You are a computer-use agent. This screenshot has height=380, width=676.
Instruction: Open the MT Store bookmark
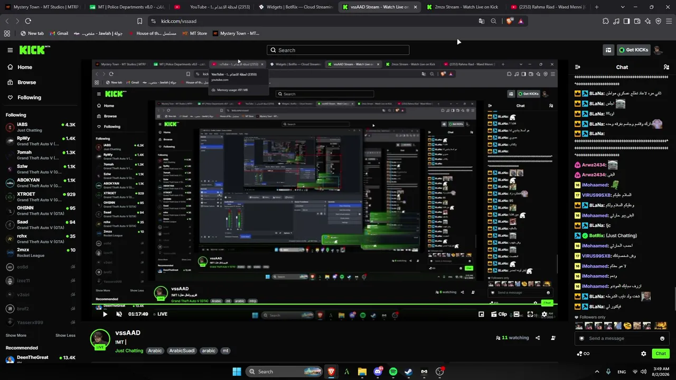pos(194,33)
